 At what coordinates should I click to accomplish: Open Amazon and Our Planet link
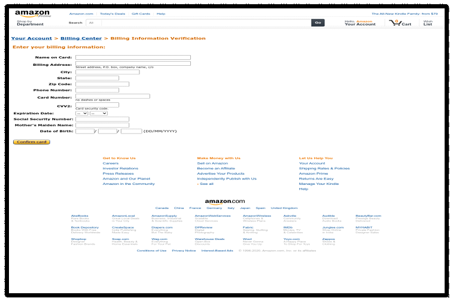[x=127, y=179]
